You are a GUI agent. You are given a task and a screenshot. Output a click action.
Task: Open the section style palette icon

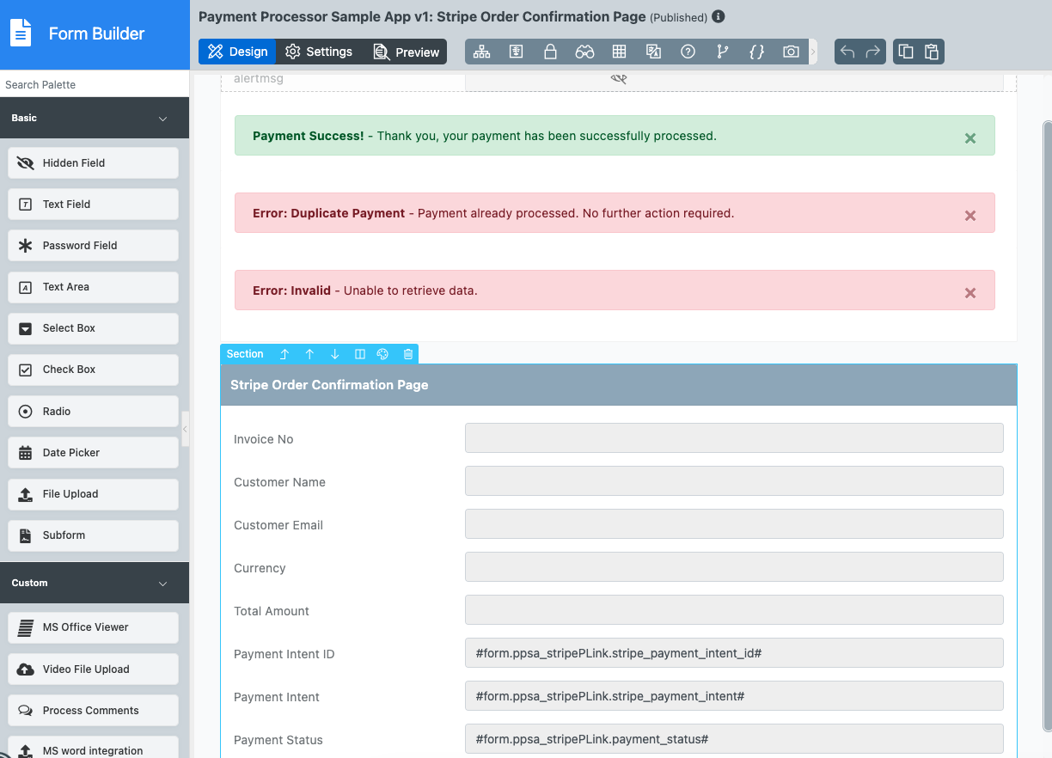click(x=383, y=354)
